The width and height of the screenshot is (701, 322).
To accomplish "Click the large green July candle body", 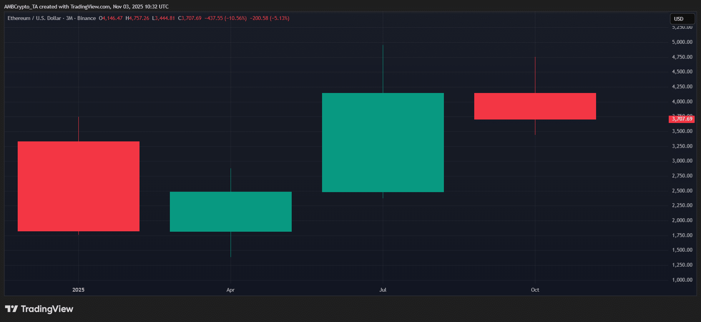I will coord(383,143).
